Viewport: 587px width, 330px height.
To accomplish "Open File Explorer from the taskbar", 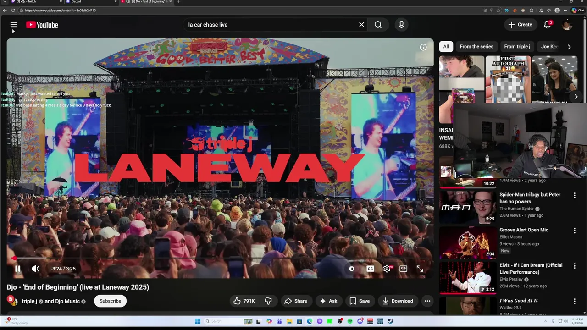I will pos(289,321).
